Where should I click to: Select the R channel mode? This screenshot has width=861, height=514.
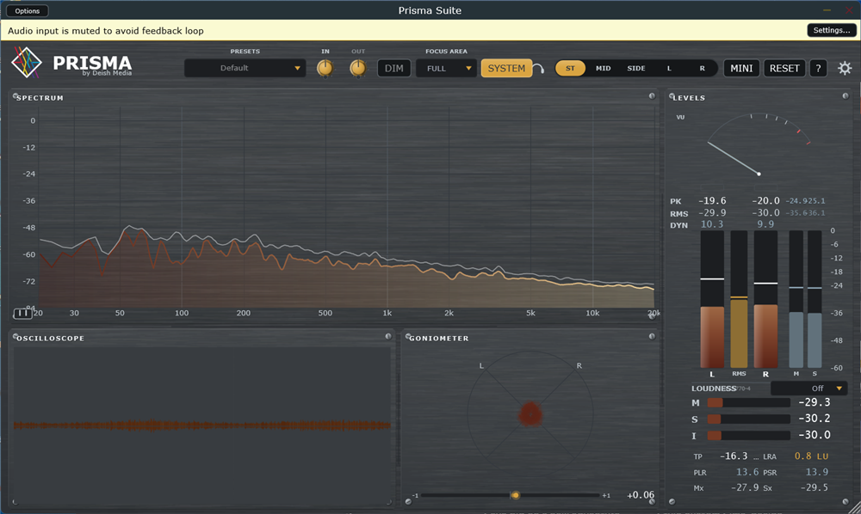click(702, 68)
